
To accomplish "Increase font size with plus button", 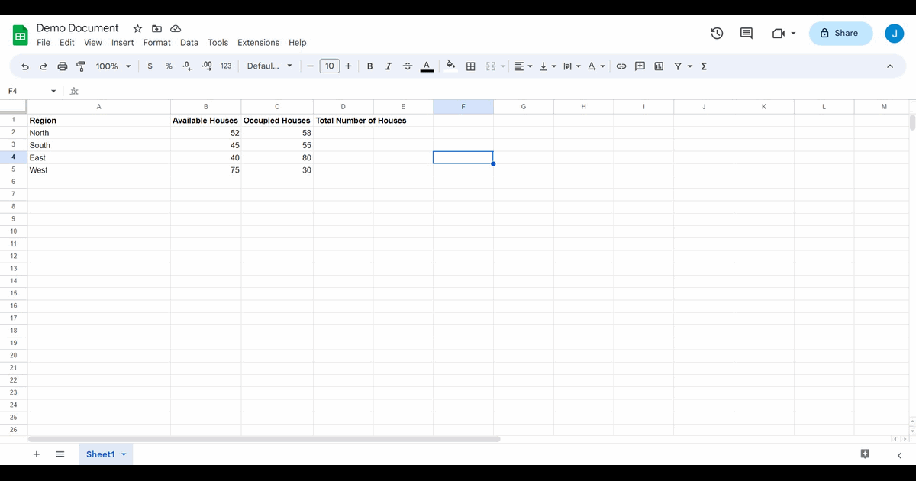I will point(348,66).
